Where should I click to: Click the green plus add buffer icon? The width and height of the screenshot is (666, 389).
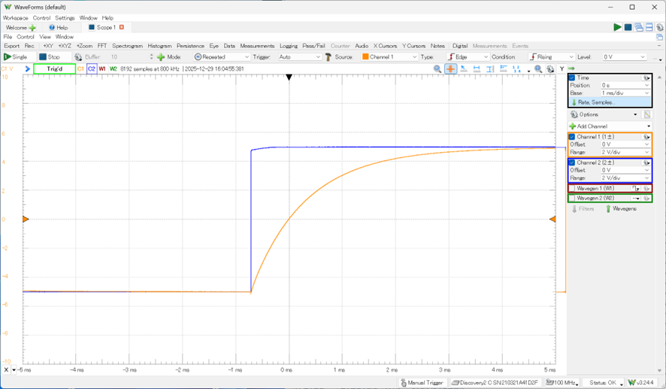coord(161,56)
